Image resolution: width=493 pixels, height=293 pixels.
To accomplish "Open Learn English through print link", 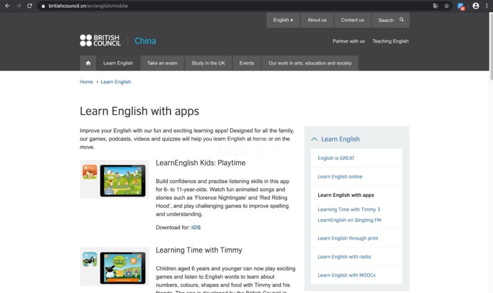I will coord(348,238).
